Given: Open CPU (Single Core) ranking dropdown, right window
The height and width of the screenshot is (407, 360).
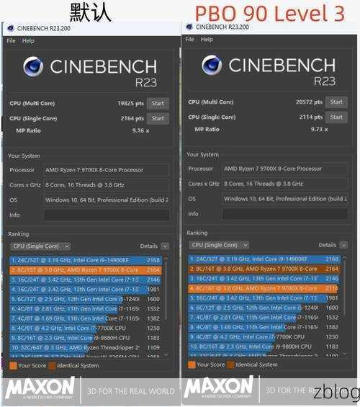Looking at the screenshot, I should click(x=219, y=245).
